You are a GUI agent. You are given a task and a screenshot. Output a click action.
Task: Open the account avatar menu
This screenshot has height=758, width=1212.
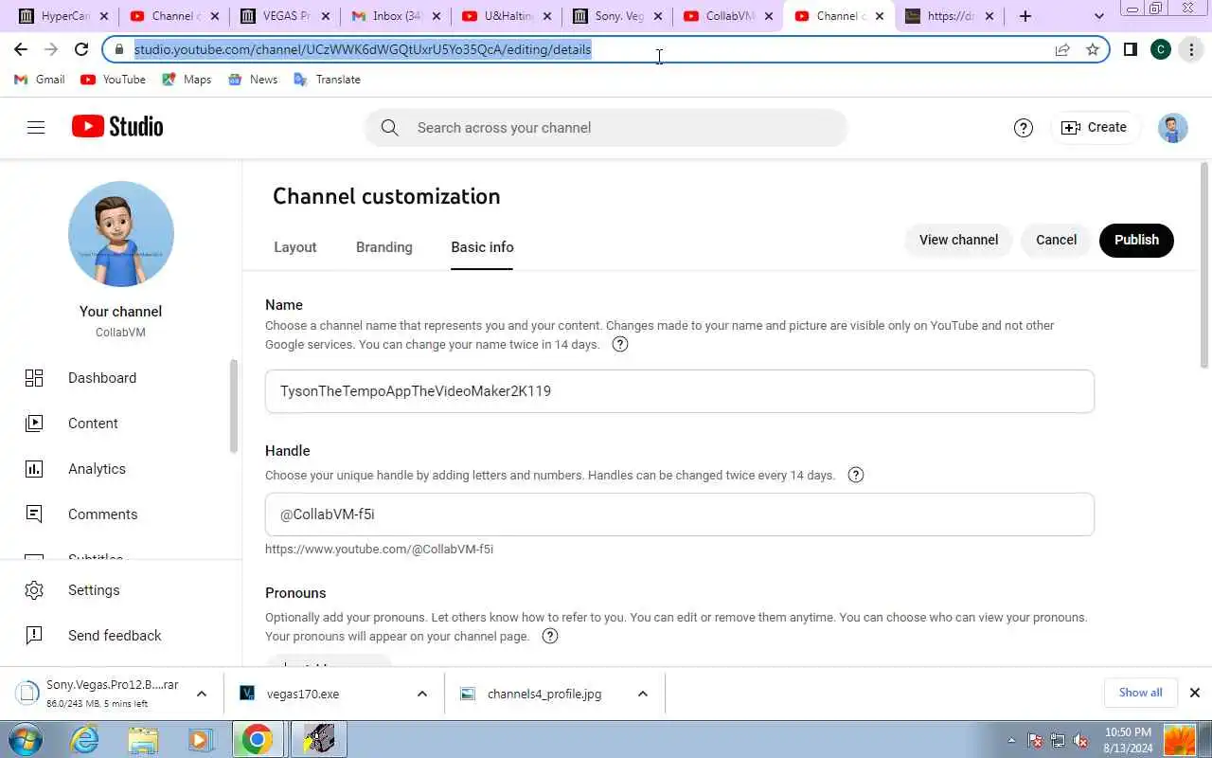[x=1172, y=128]
